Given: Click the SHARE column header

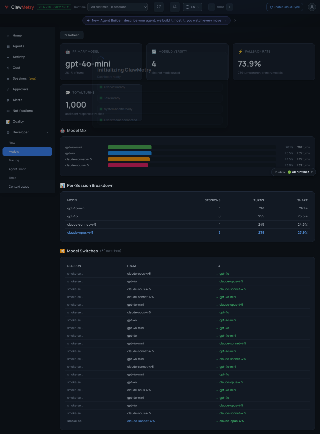Looking at the screenshot, I should (x=302, y=200).
